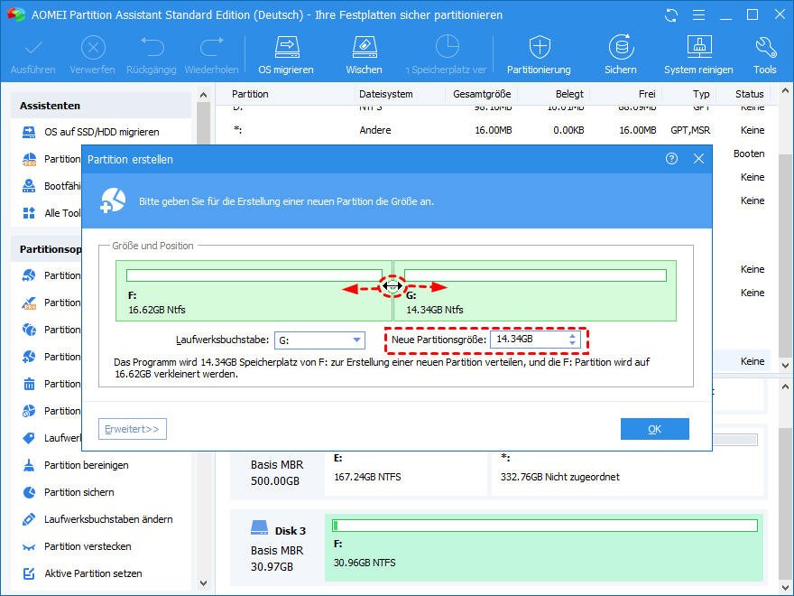Close the Partition erstellen dialog
794x596 pixels.
(698, 159)
